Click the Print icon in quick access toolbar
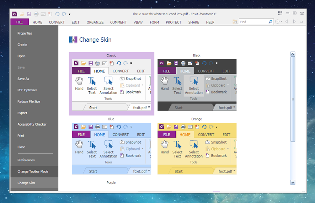Viewport: 315px width, 203px height. click(x=36, y=14)
